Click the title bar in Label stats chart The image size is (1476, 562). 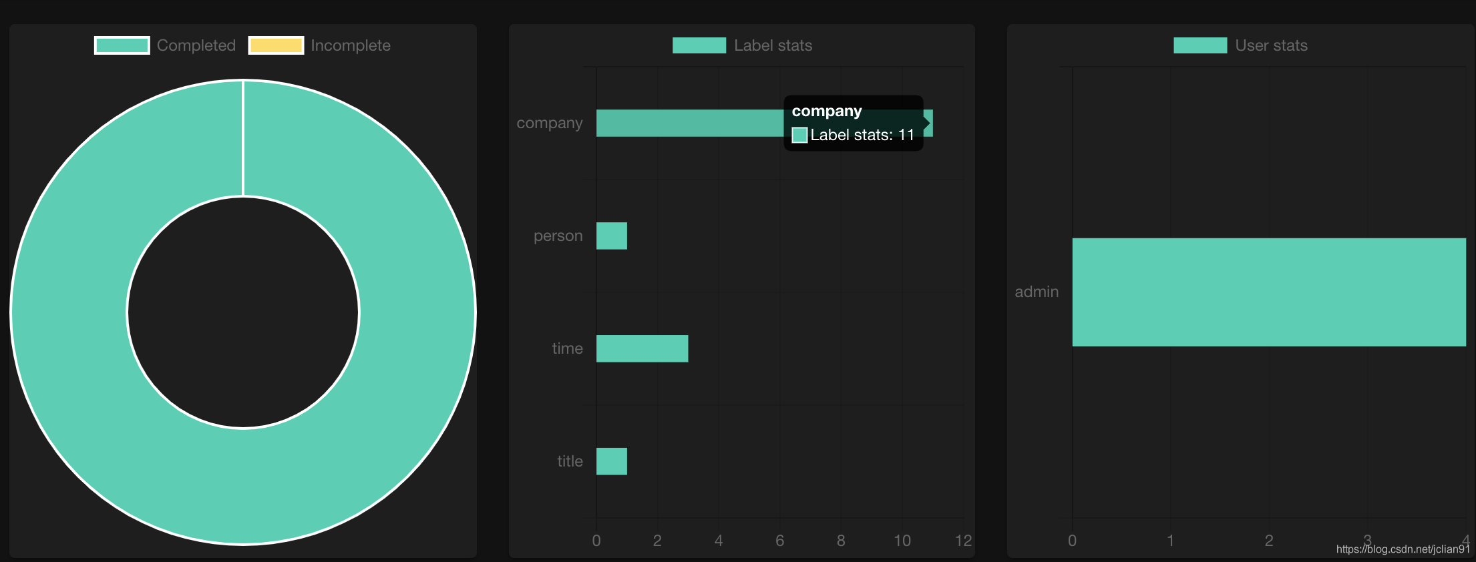(x=612, y=461)
